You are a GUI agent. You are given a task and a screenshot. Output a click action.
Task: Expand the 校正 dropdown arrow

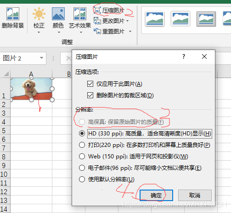39,32
